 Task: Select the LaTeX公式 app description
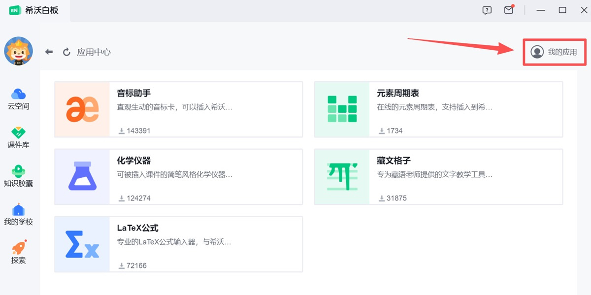pyautogui.click(x=174, y=242)
